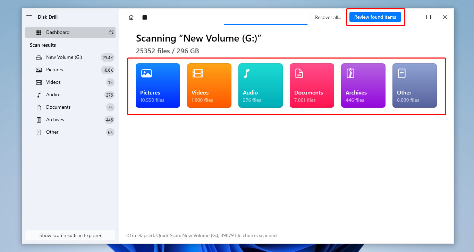The width and height of the screenshot is (474, 252).
Task: Click the sidebar Documents page icon
Action: click(39, 107)
